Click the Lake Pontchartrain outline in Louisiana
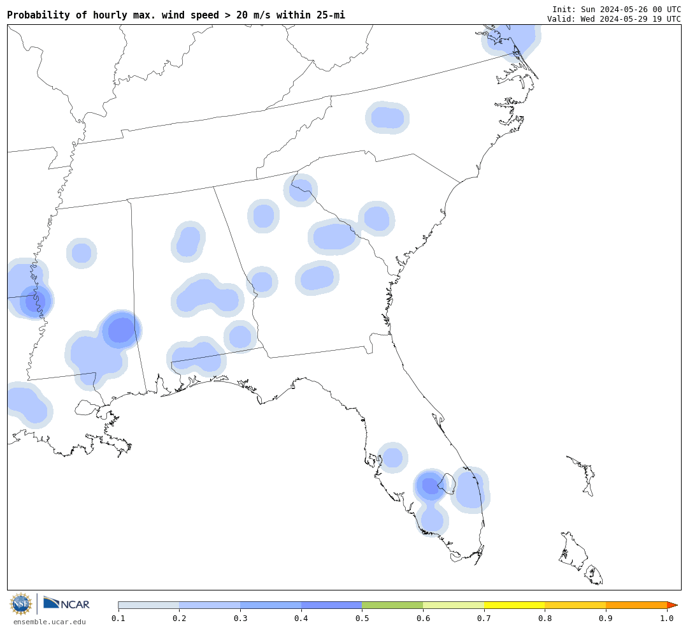 click(87, 407)
